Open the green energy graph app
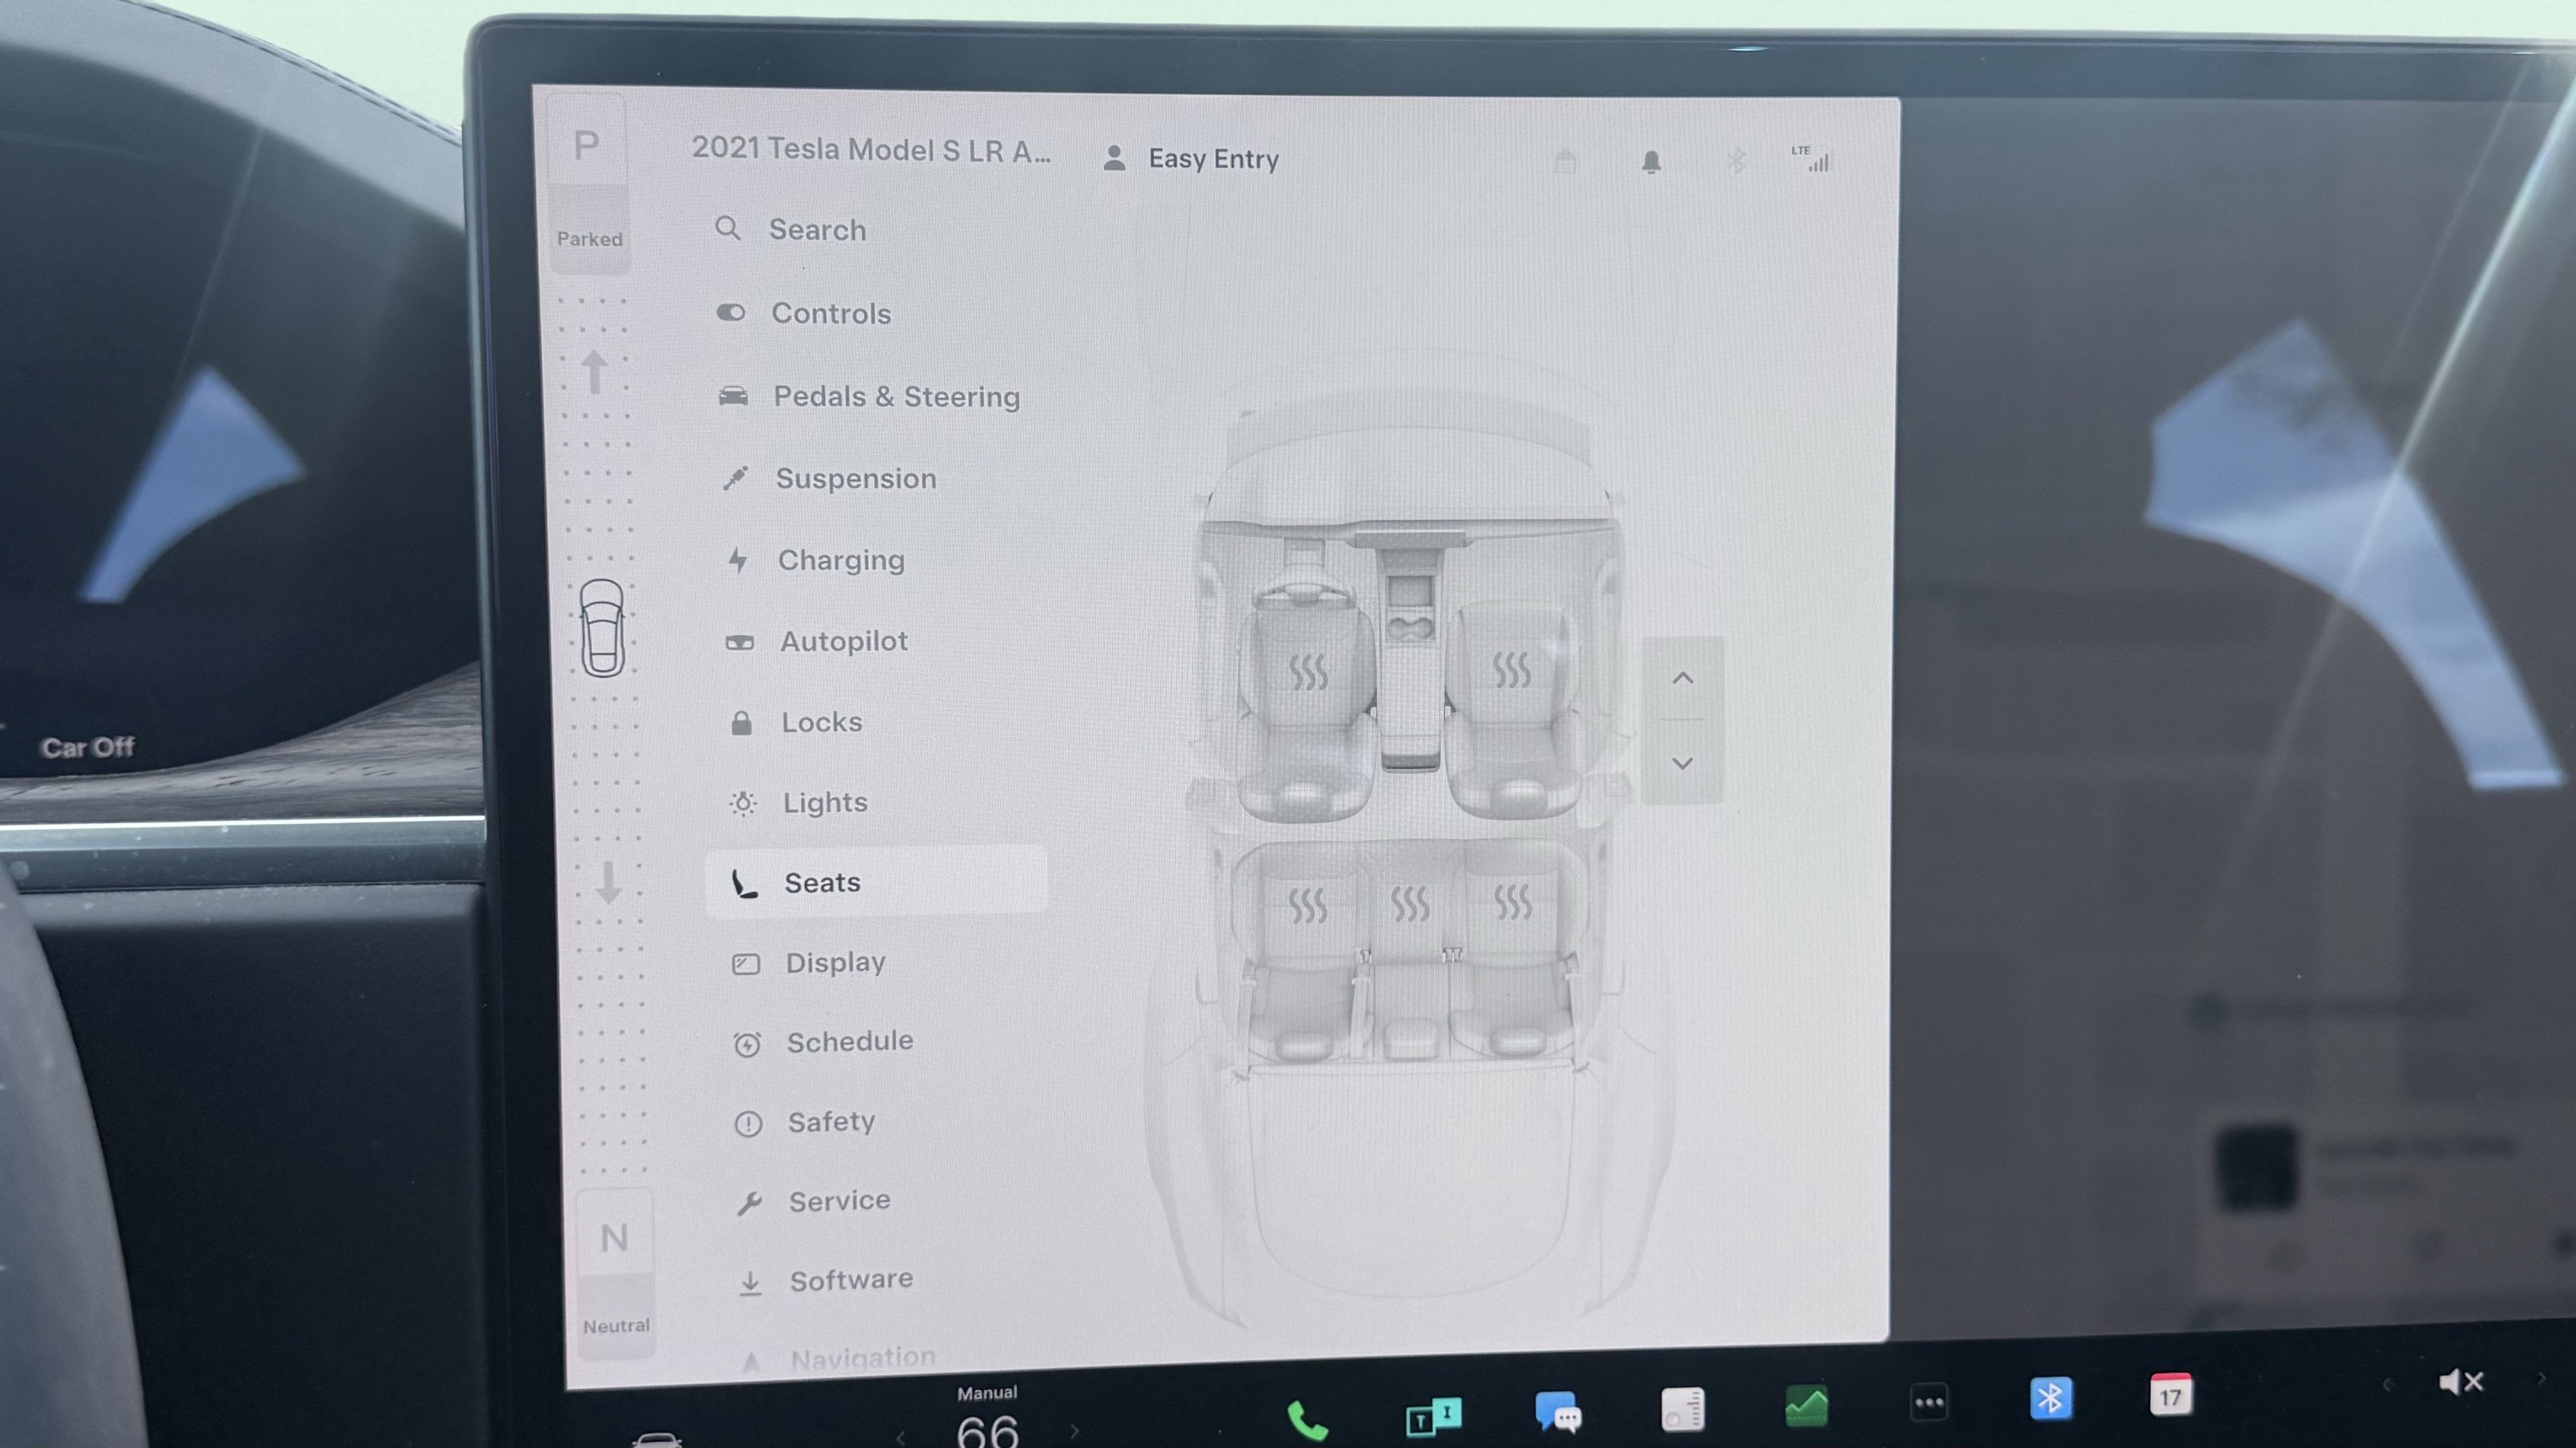The width and height of the screenshot is (2576, 1448). point(1806,1406)
